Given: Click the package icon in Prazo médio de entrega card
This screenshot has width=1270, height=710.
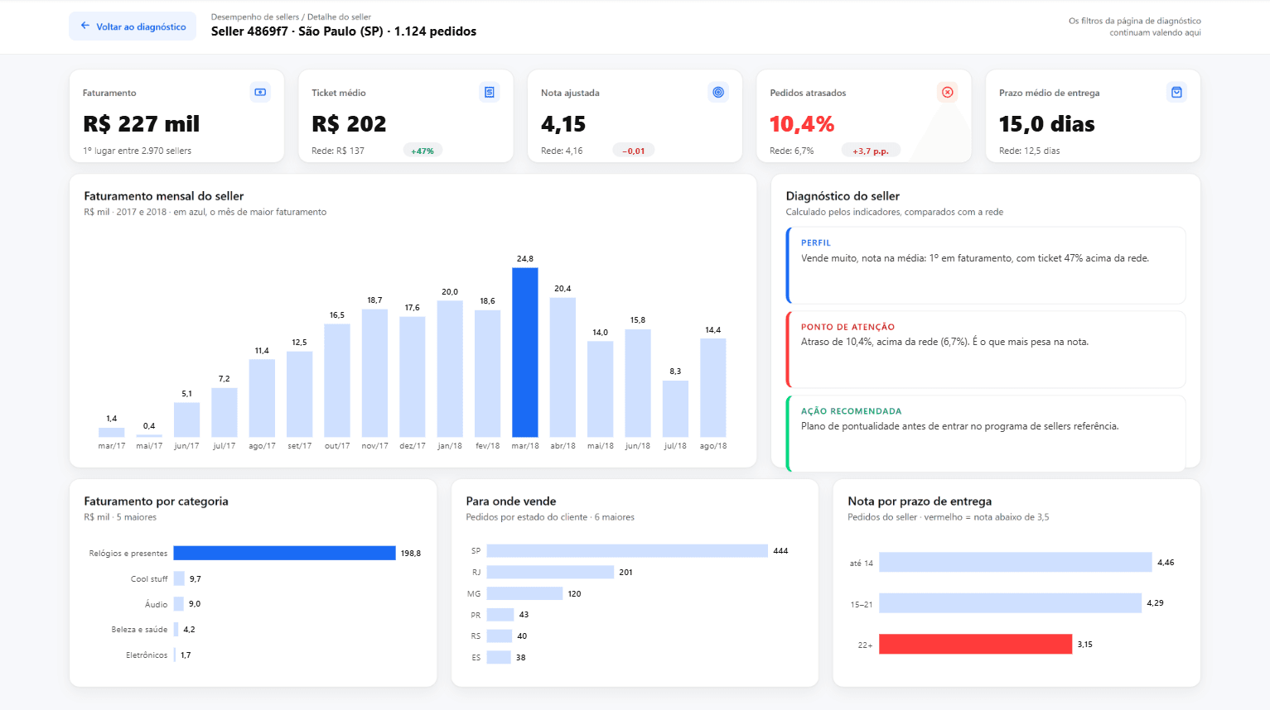Looking at the screenshot, I should 1176,92.
